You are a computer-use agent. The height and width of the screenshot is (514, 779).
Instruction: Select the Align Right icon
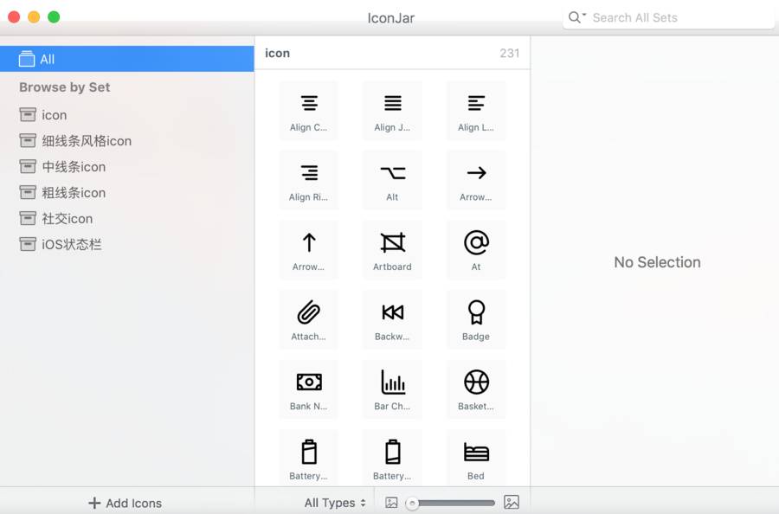(308, 180)
